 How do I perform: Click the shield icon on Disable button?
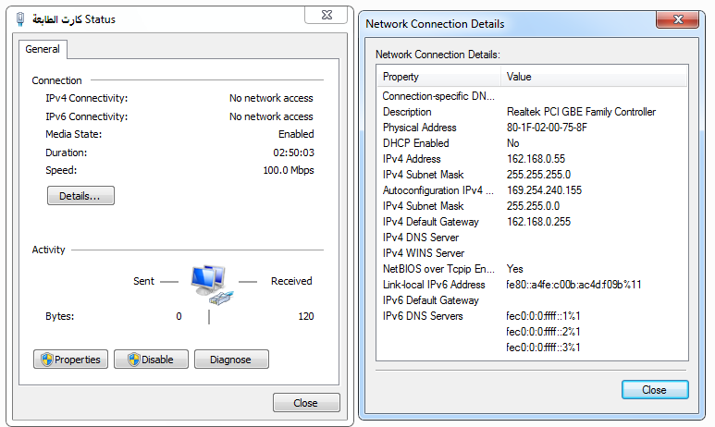133,360
